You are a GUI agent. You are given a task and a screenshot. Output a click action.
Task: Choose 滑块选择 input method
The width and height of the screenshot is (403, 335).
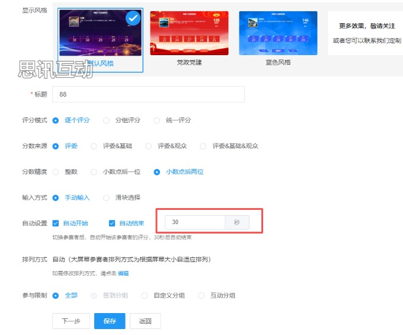point(106,197)
